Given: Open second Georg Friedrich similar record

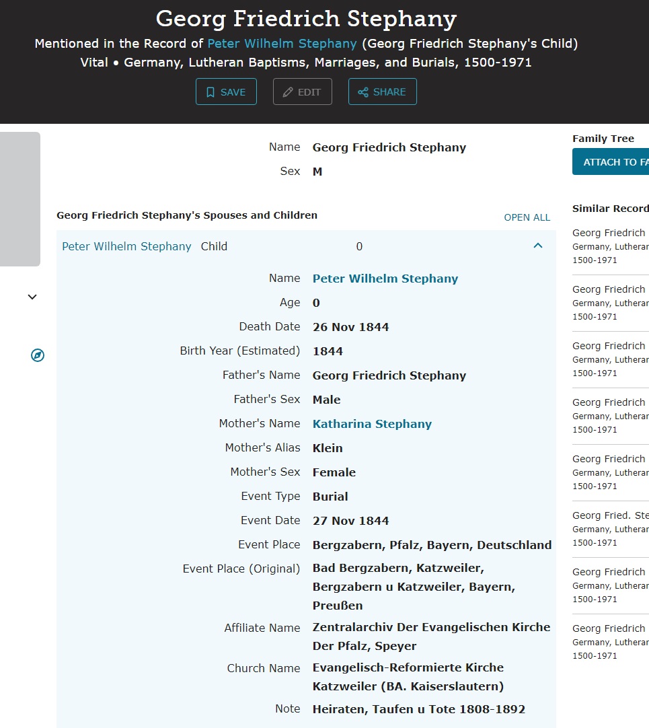Looking at the screenshot, I should click(609, 289).
